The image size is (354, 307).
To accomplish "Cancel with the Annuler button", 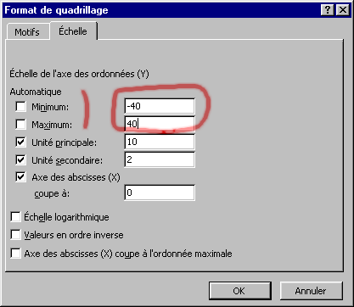I will 311,291.
